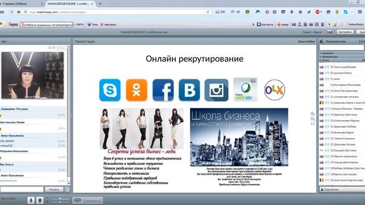Viewport: 365px width, 205px height.
Task: Click the Skype extension icon in toolbar
Action: coord(346,11)
